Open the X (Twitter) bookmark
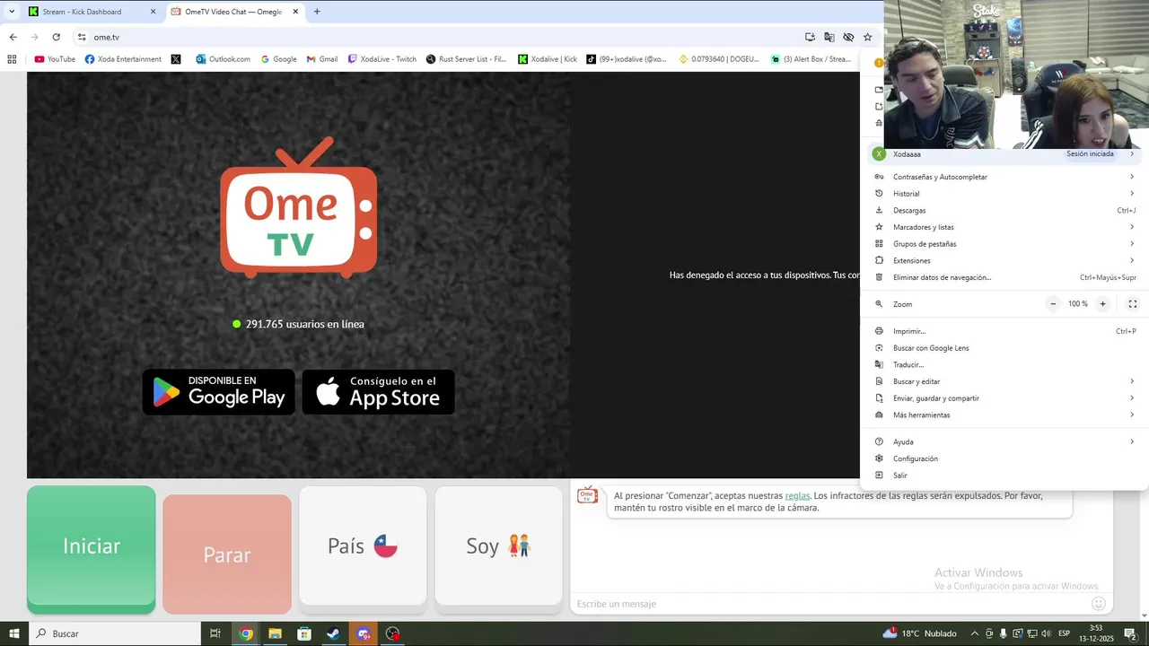1149x646 pixels. (176, 59)
